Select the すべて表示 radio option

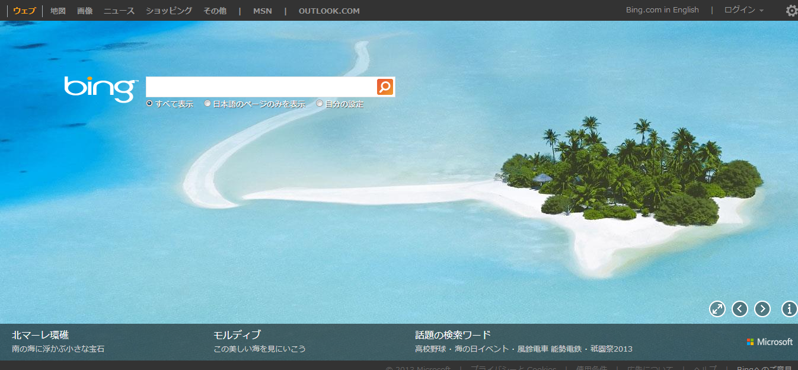[x=150, y=104]
